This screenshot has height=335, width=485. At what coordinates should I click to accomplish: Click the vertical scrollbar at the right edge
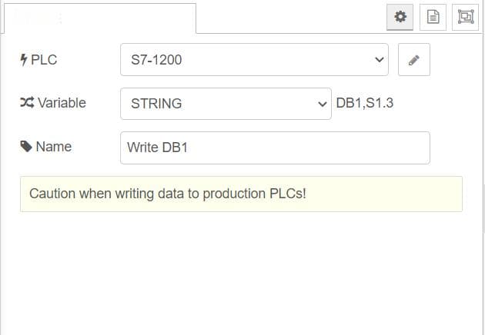[x=483, y=208]
